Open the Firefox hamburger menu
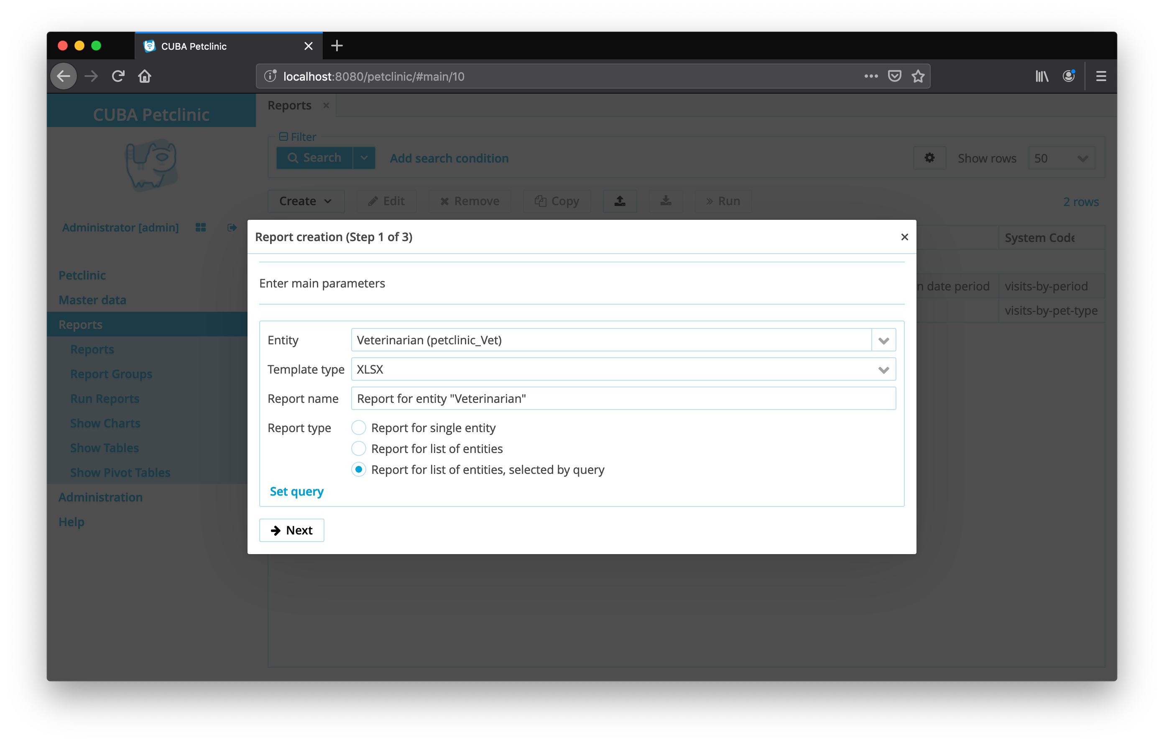Viewport: 1164px width, 743px height. pos(1101,76)
